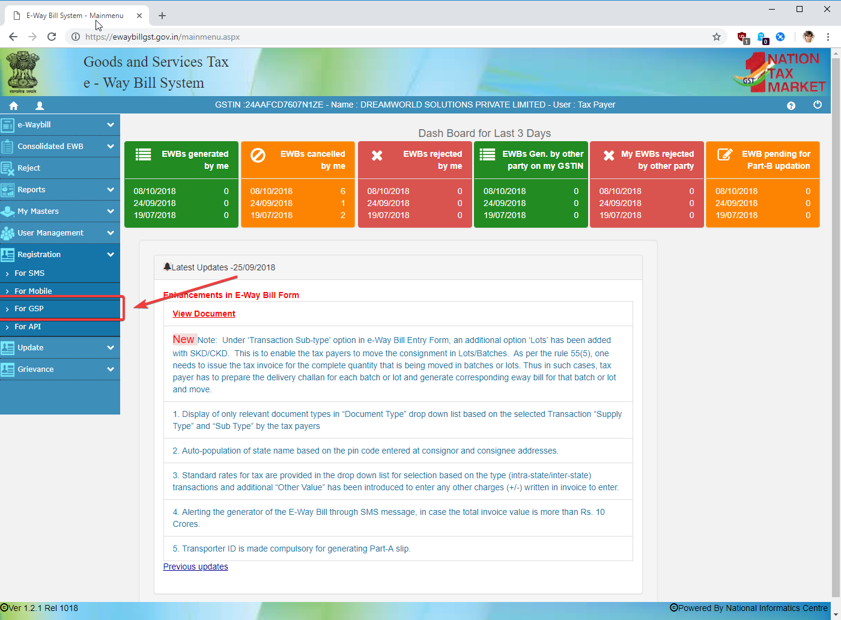
Task: View site information via the info icon
Action: click(76, 37)
